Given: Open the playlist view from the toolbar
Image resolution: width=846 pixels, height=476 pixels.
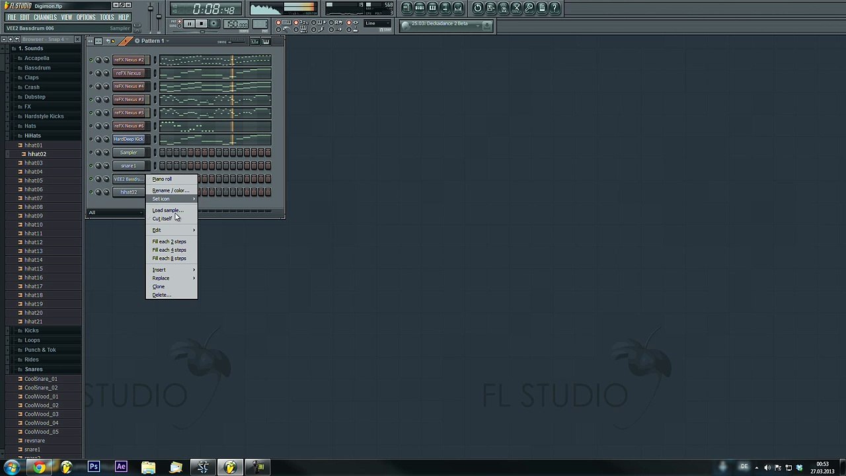Looking at the screenshot, I should click(x=407, y=8).
